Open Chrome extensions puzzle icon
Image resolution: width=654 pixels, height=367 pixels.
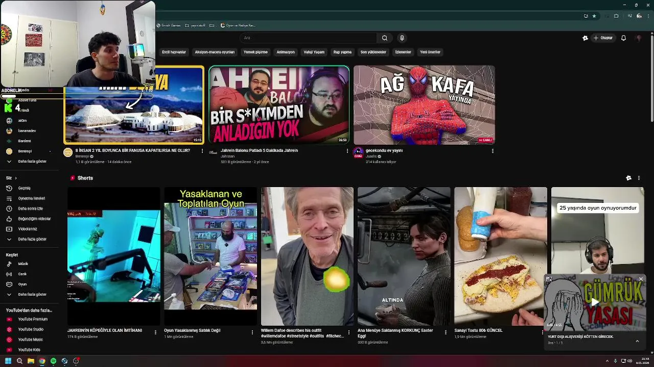(616, 16)
